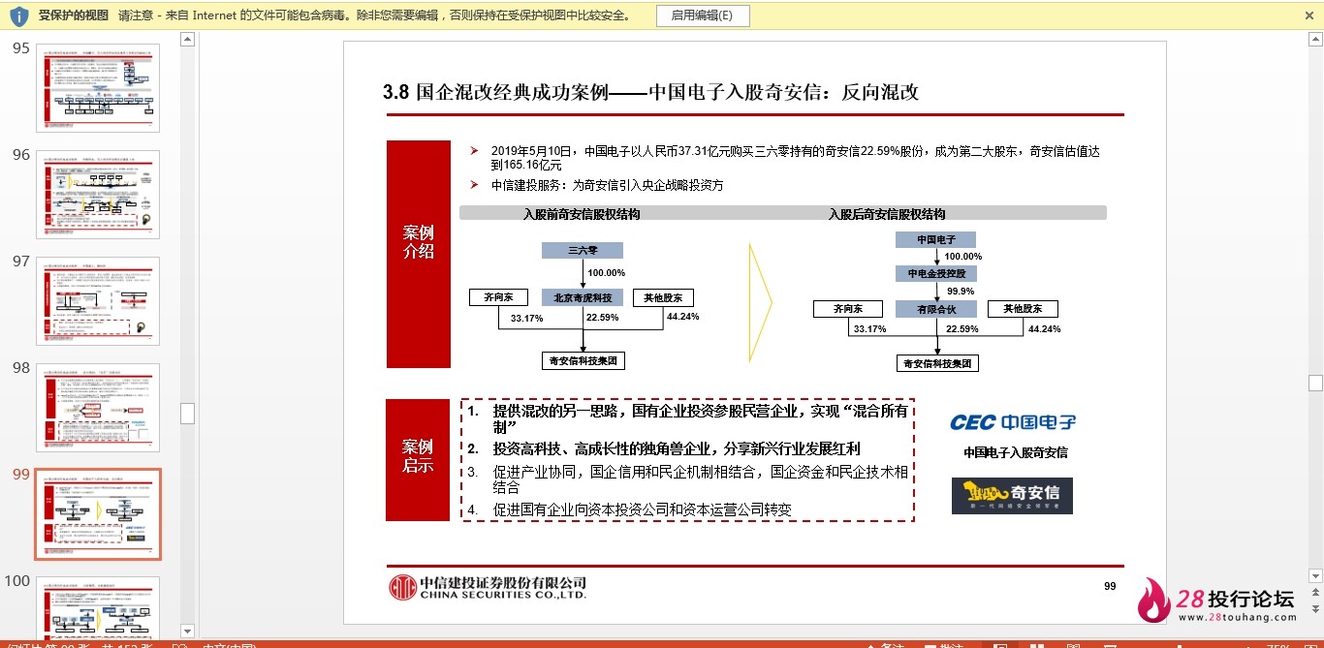The width and height of the screenshot is (1324, 648).
Task: Click the 中国电子 box in right chart
Action: point(936,239)
